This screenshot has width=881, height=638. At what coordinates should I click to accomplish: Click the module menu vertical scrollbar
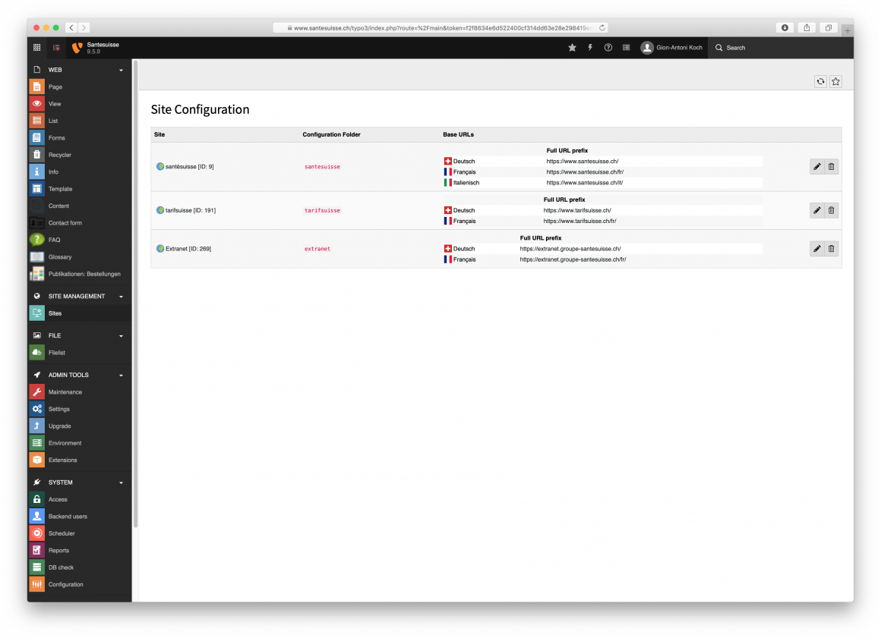(135, 294)
